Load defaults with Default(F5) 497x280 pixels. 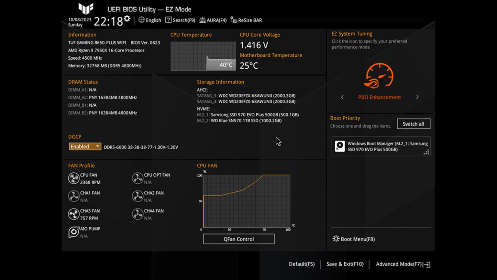[x=302, y=264]
